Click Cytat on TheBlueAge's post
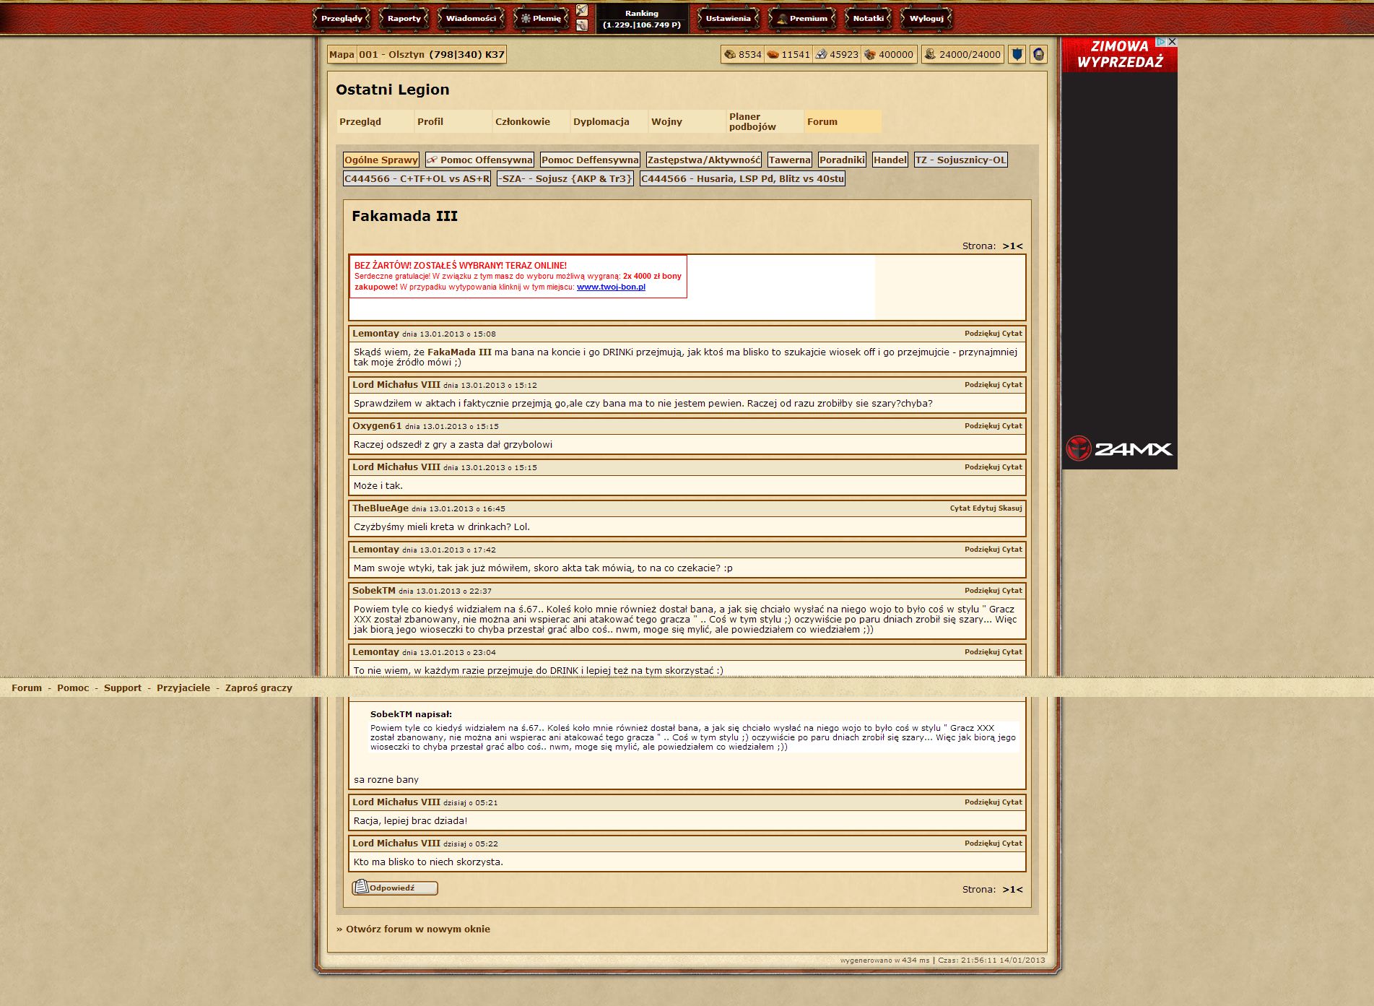The height and width of the screenshot is (1006, 1374). 960,508
